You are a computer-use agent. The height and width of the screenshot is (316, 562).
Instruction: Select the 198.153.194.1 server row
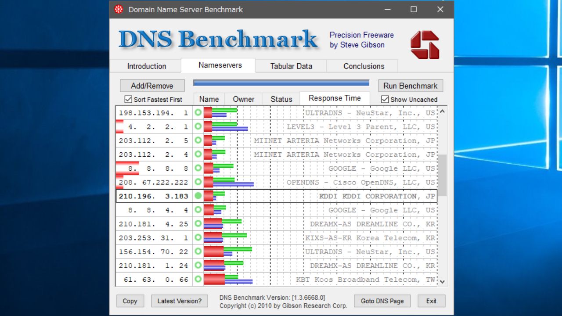(x=277, y=113)
